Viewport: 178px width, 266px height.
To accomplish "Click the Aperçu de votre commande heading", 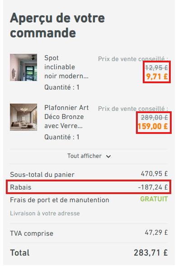I will 57,25.
